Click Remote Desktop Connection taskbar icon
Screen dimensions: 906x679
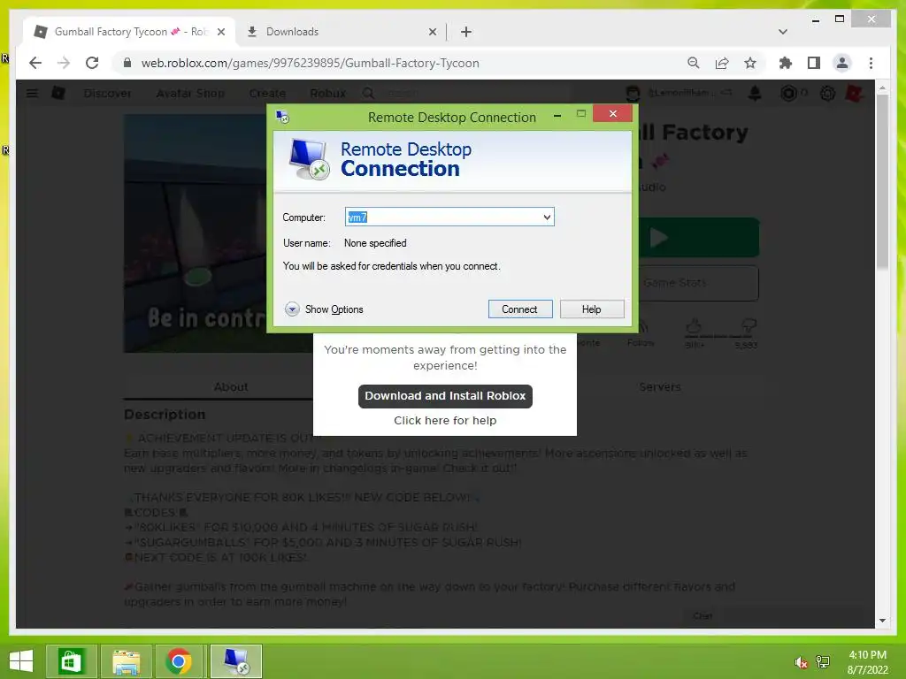(x=236, y=660)
